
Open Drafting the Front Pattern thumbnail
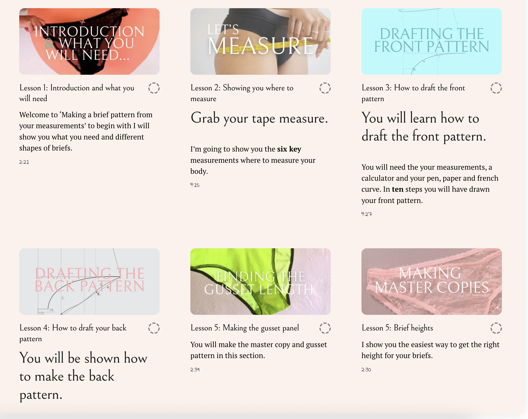click(432, 41)
